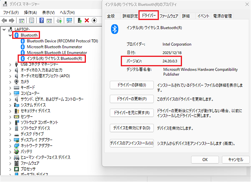Confirm the properties dialog with OK

coord(205,160)
